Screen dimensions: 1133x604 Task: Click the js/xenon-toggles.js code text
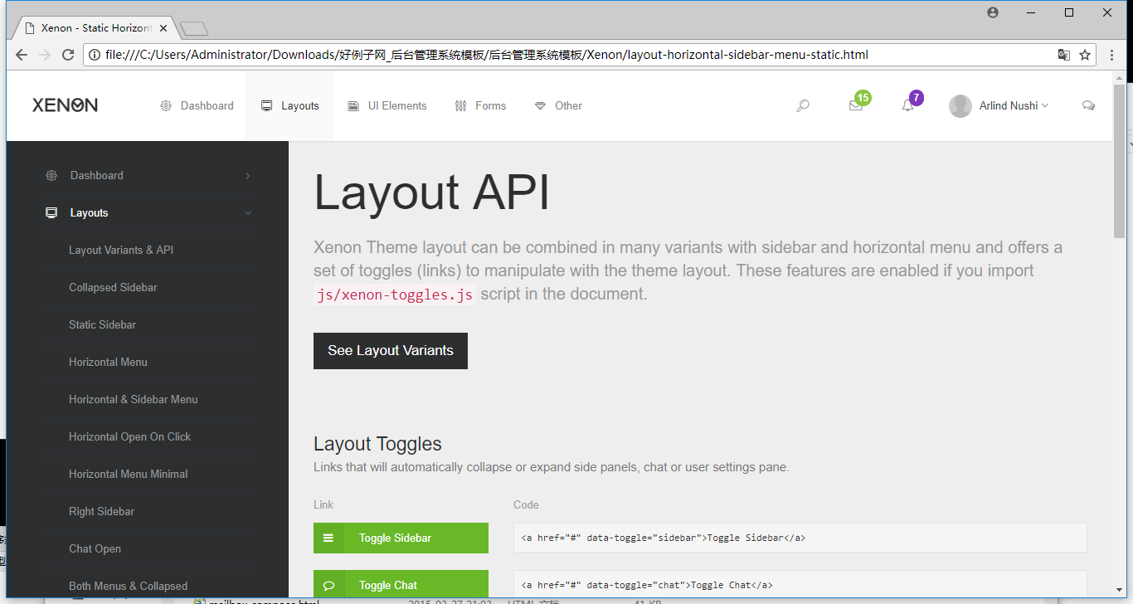[x=395, y=295]
